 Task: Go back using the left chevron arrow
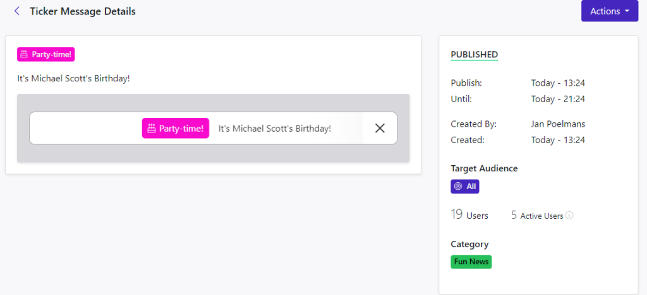pyautogui.click(x=17, y=11)
